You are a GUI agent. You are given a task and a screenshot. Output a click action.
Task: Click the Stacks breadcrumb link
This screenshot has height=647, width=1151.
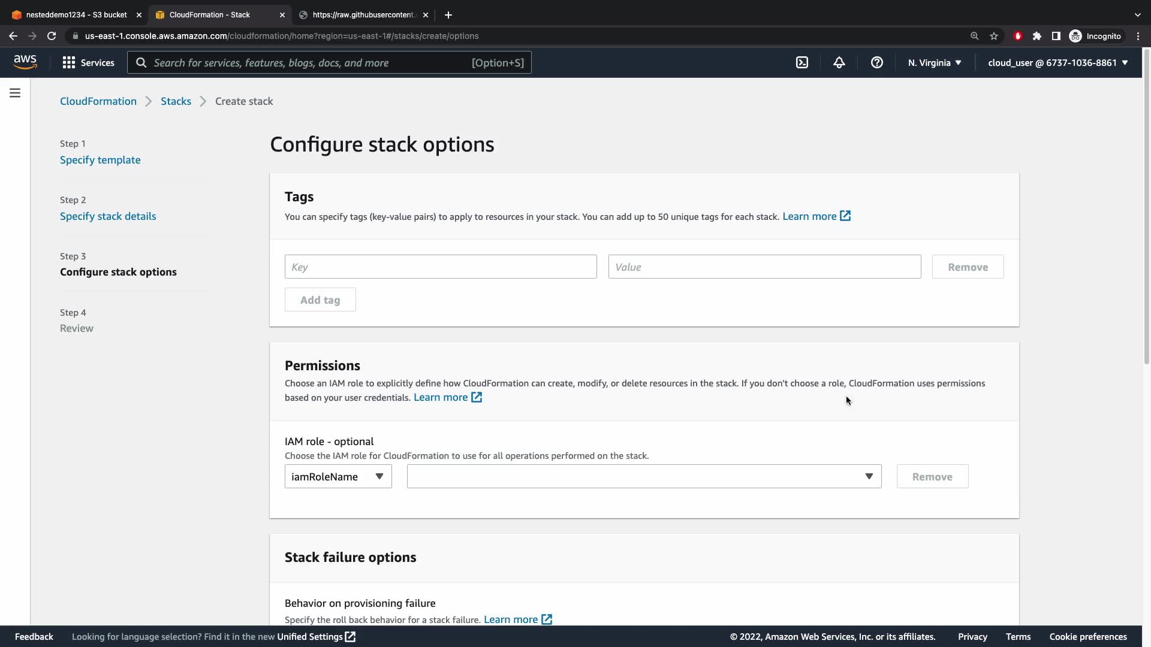(x=176, y=101)
